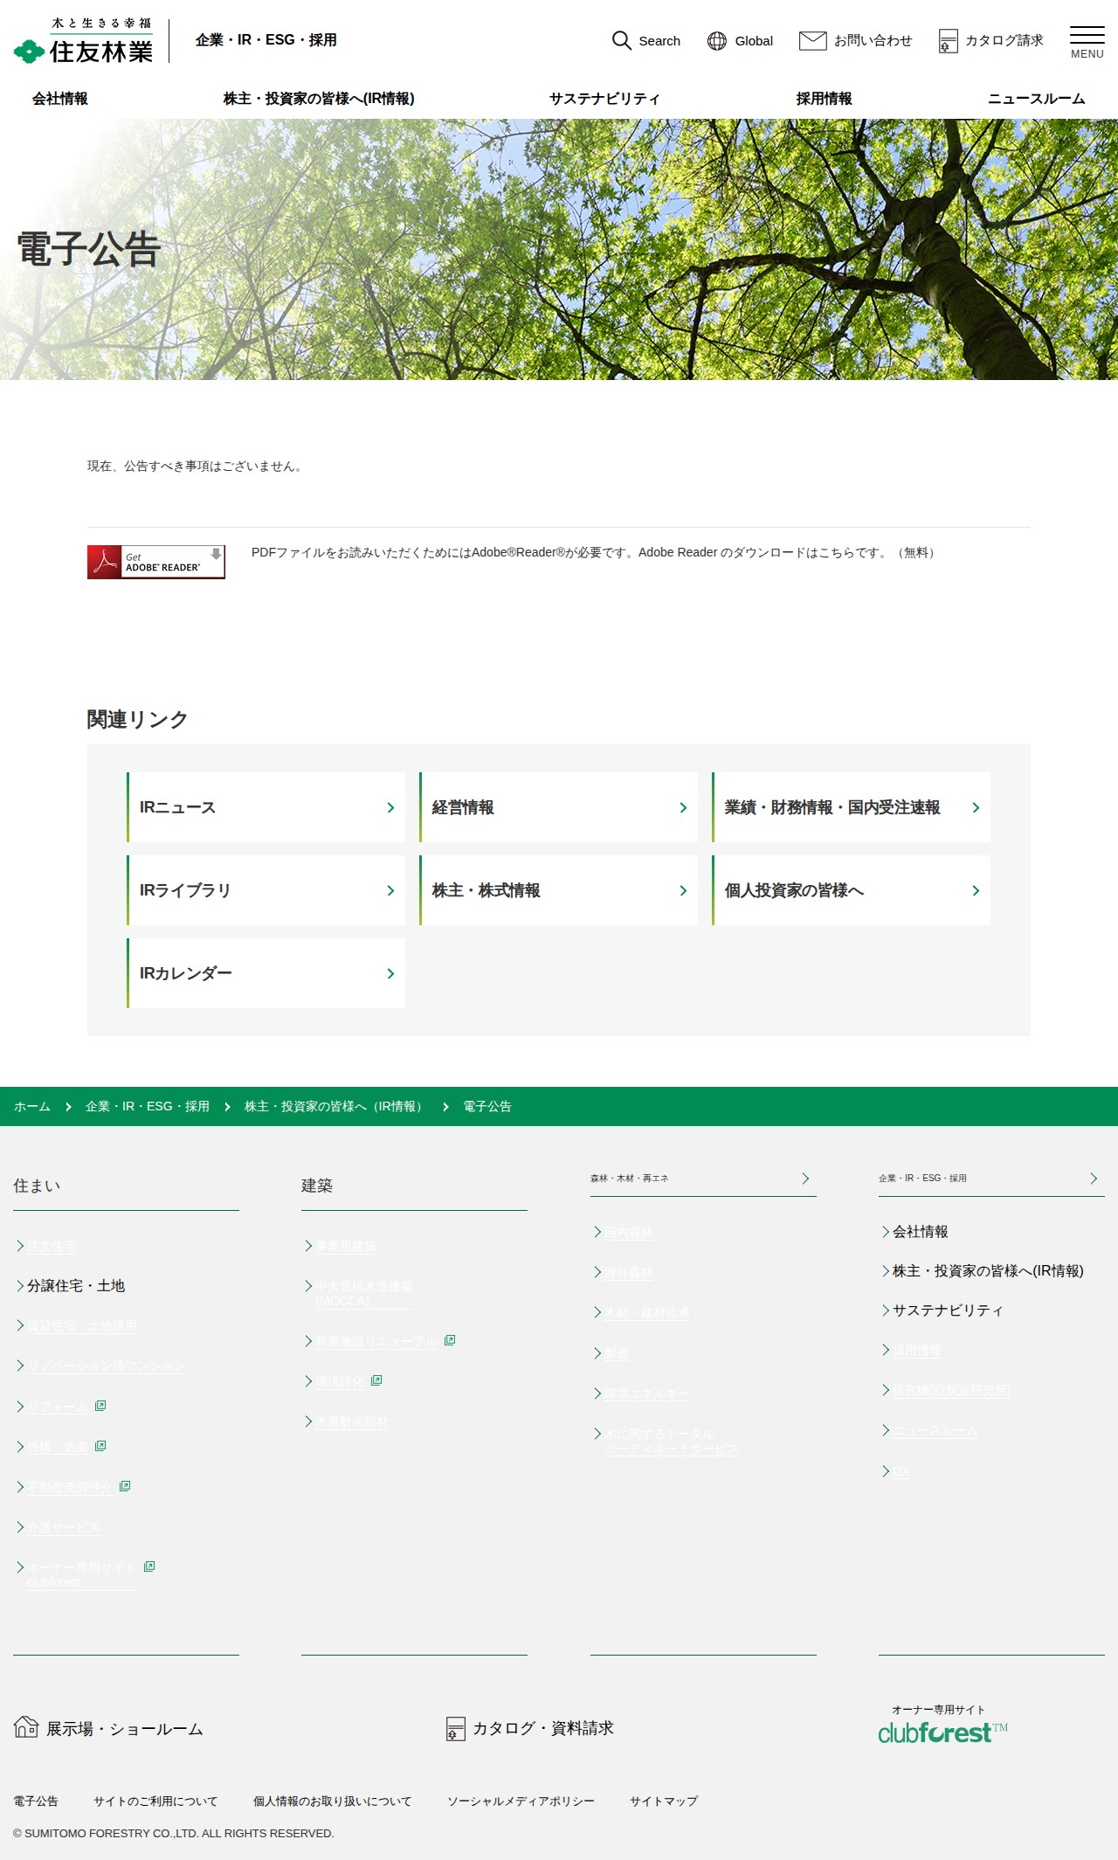Open サステナビリティ in main navigation
1118x1860 pixels.
click(x=604, y=99)
